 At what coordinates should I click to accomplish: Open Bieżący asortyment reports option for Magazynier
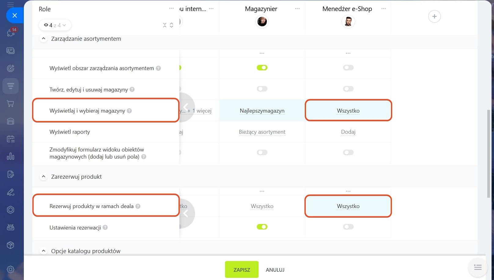262,132
